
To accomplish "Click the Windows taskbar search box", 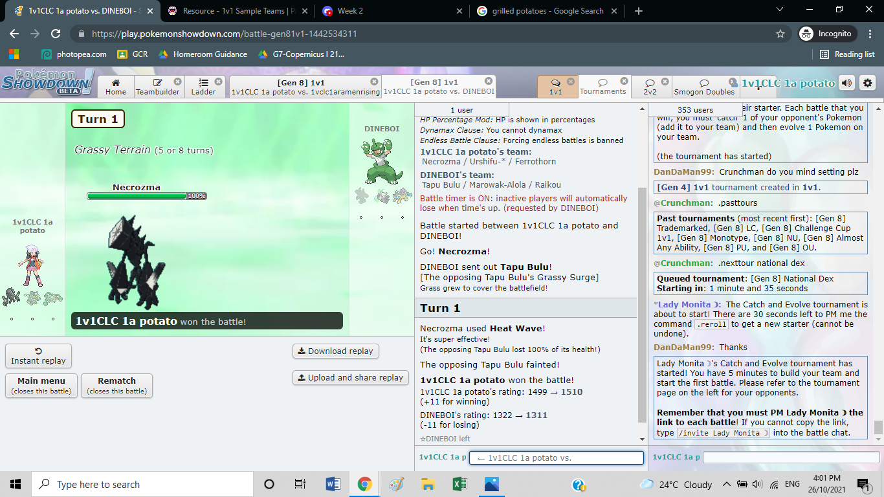I will [x=142, y=484].
